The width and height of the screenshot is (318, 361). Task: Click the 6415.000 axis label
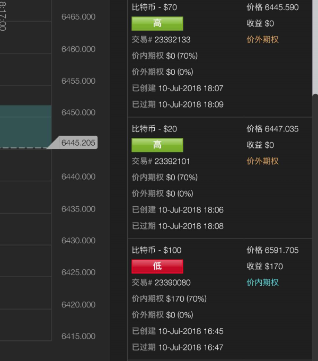click(x=78, y=336)
